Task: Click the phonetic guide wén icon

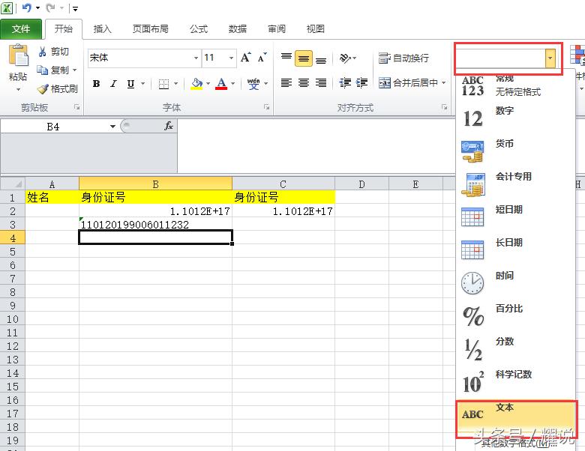Action: coord(253,84)
